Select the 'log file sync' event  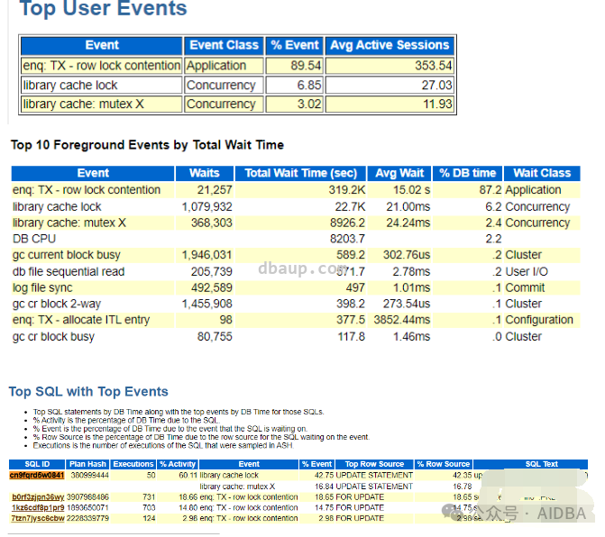[42, 288]
